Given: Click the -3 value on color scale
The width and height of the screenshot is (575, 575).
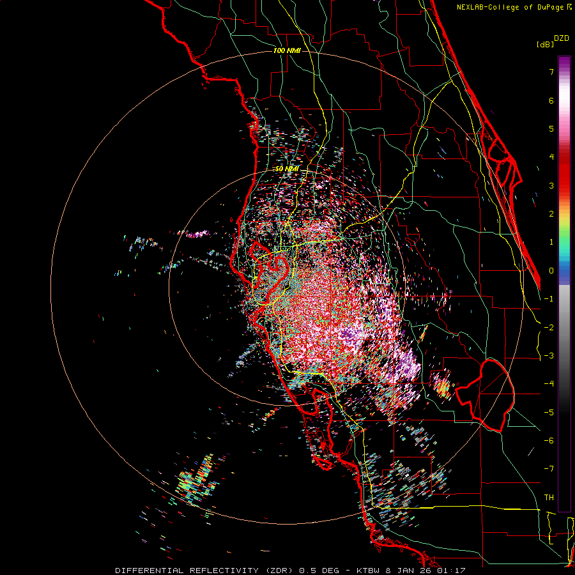Looking at the screenshot, I should (x=549, y=356).
